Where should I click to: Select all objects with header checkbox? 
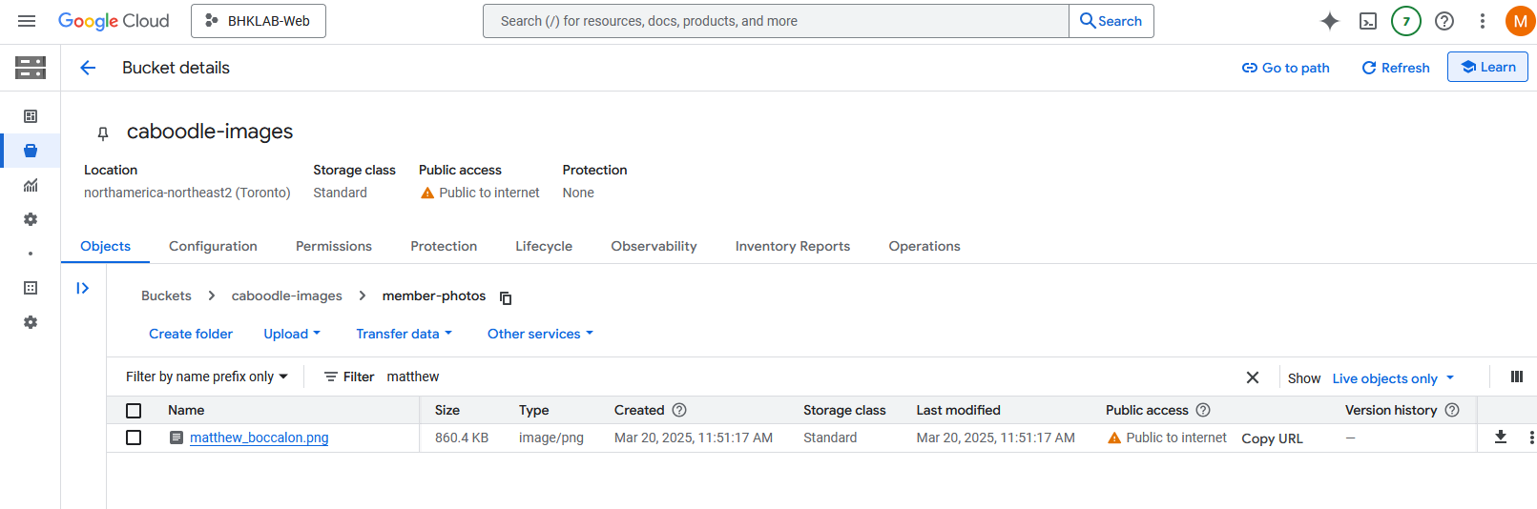[134, 411]
